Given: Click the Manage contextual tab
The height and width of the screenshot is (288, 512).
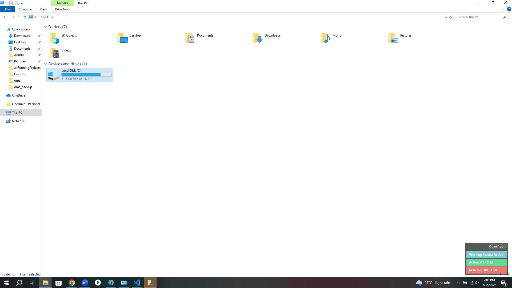Looking at the screenshot, I should 63,3.
